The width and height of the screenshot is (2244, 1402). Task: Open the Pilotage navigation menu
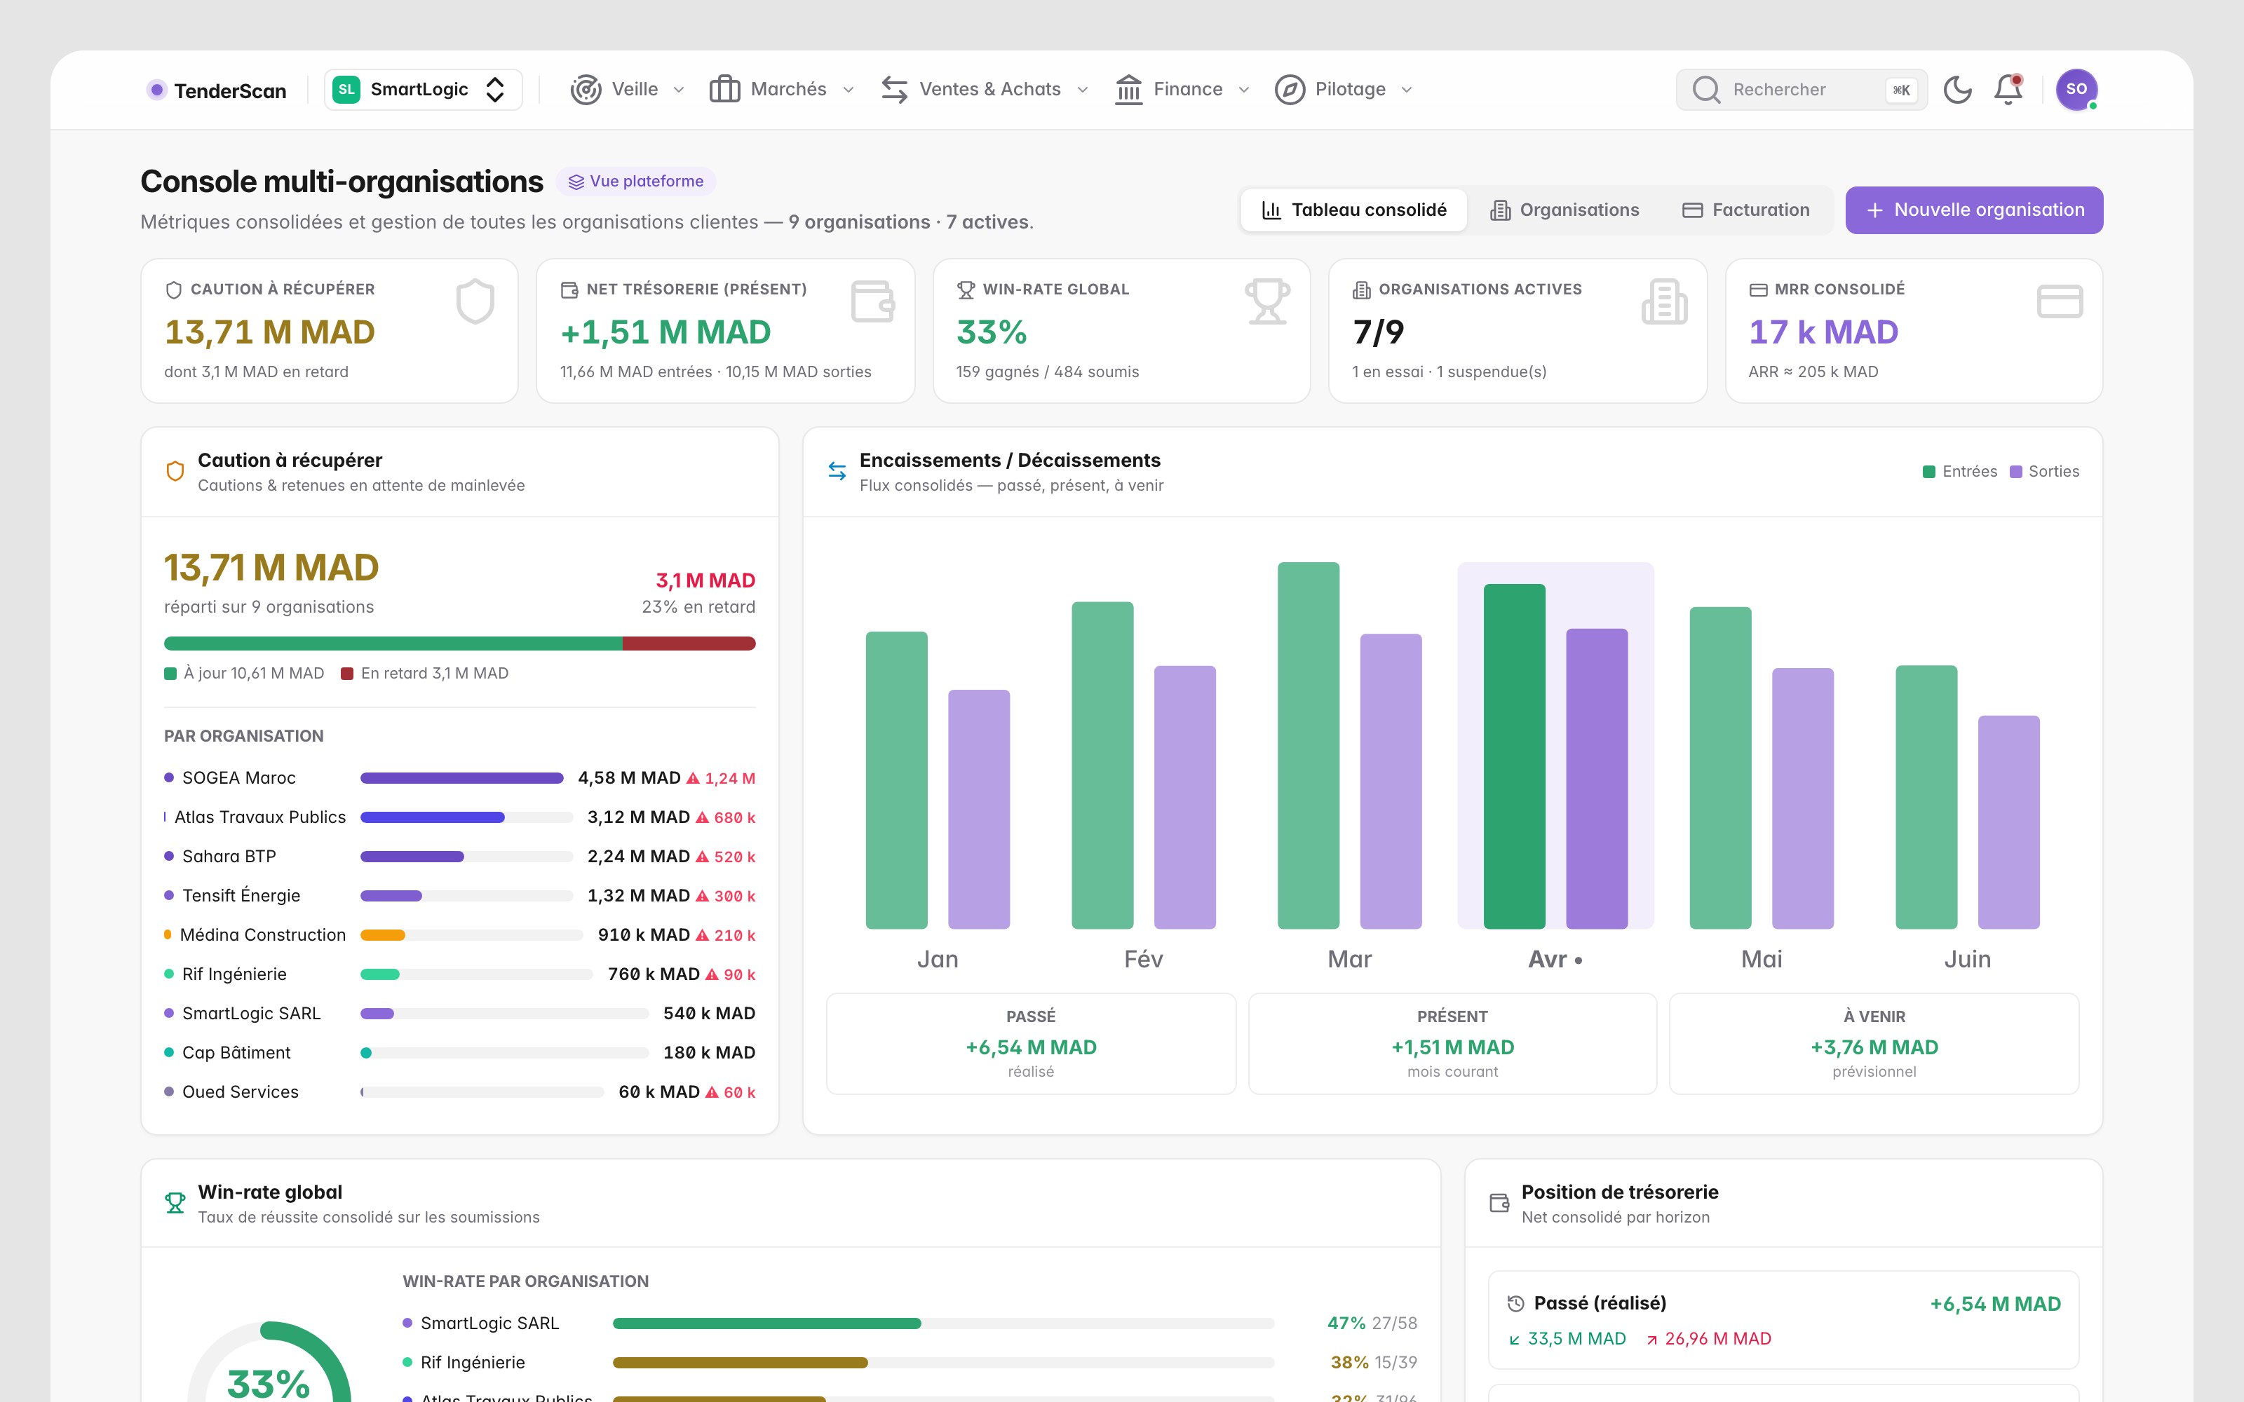pos(1344,90)
